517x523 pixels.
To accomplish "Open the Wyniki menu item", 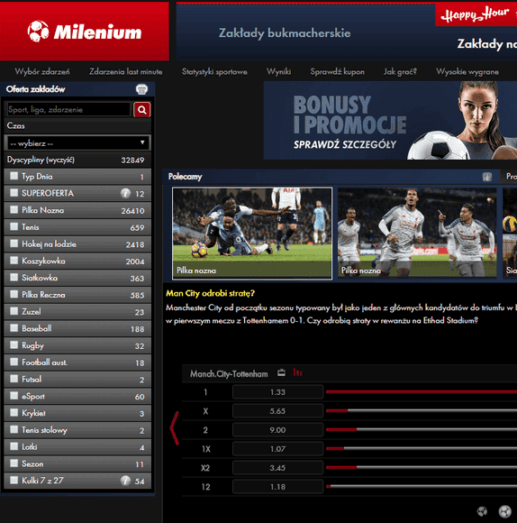I will 279,72.
